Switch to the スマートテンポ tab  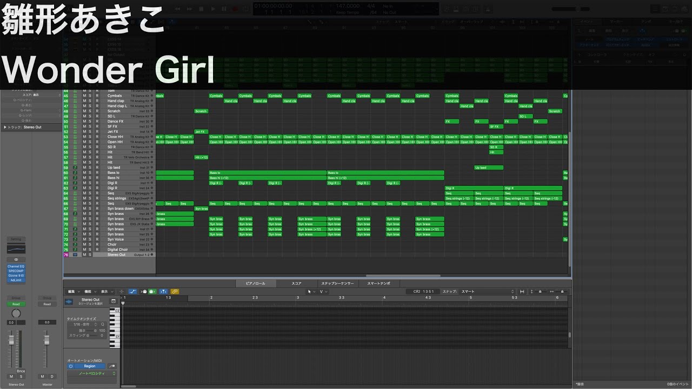379,283
